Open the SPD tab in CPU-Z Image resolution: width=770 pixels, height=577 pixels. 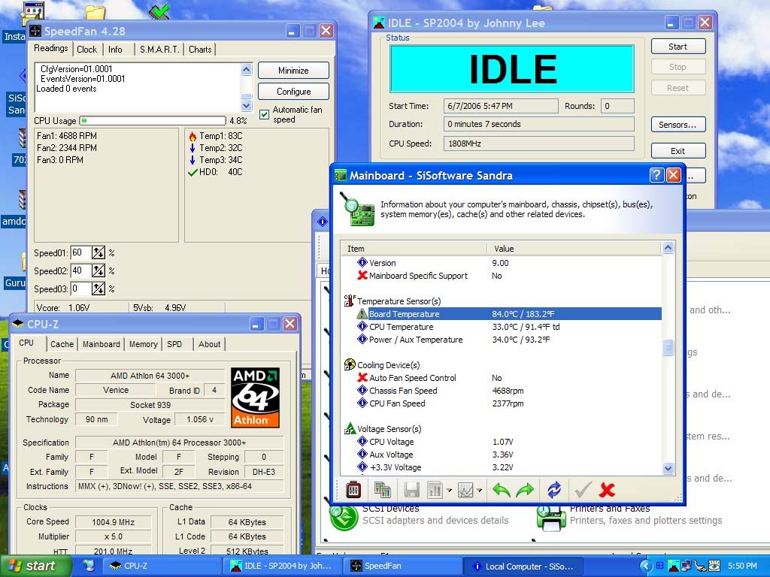click(175, 344)
